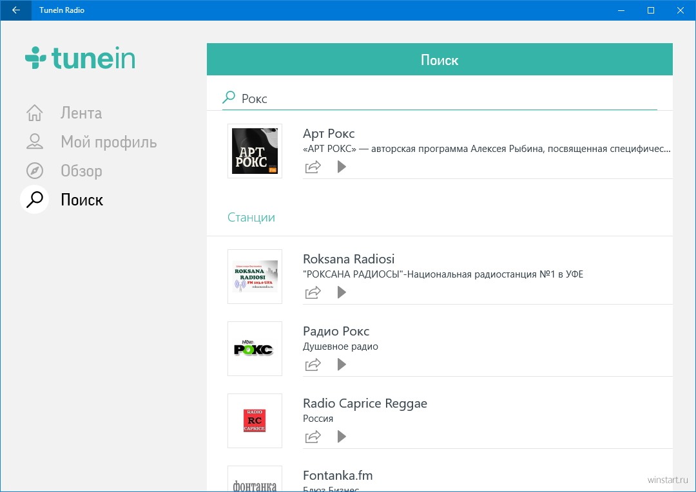Click the search field containing Рокс
Viewport: 696px width, 492px height.
[440, 98]
